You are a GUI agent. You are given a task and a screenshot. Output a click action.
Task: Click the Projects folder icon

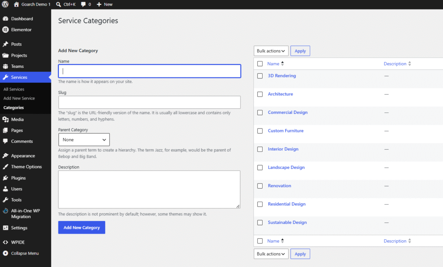coord(5,55)
